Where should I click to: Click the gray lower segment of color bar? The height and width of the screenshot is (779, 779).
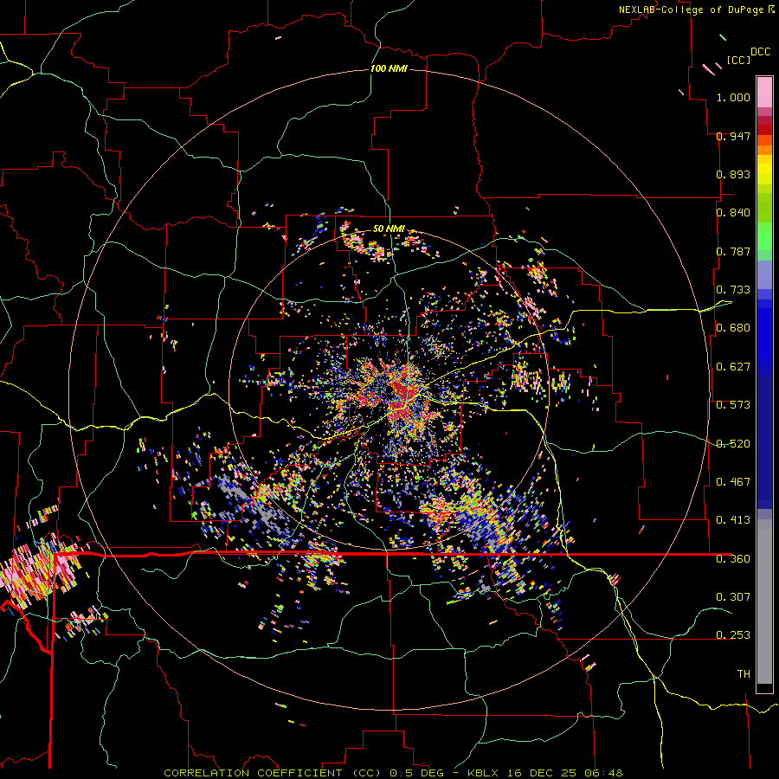[x=764, y=602]
